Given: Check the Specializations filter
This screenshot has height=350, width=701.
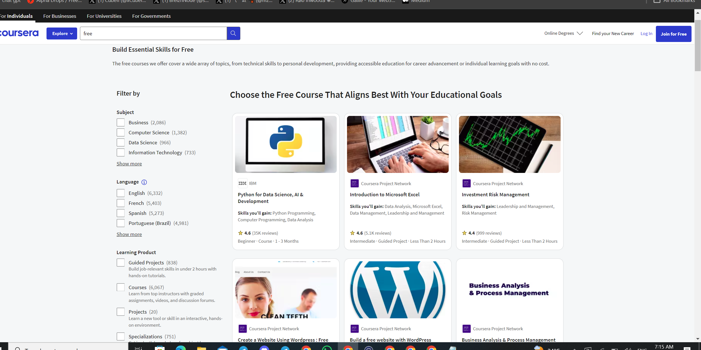Looking at the screenshot, I should point(121,337).
